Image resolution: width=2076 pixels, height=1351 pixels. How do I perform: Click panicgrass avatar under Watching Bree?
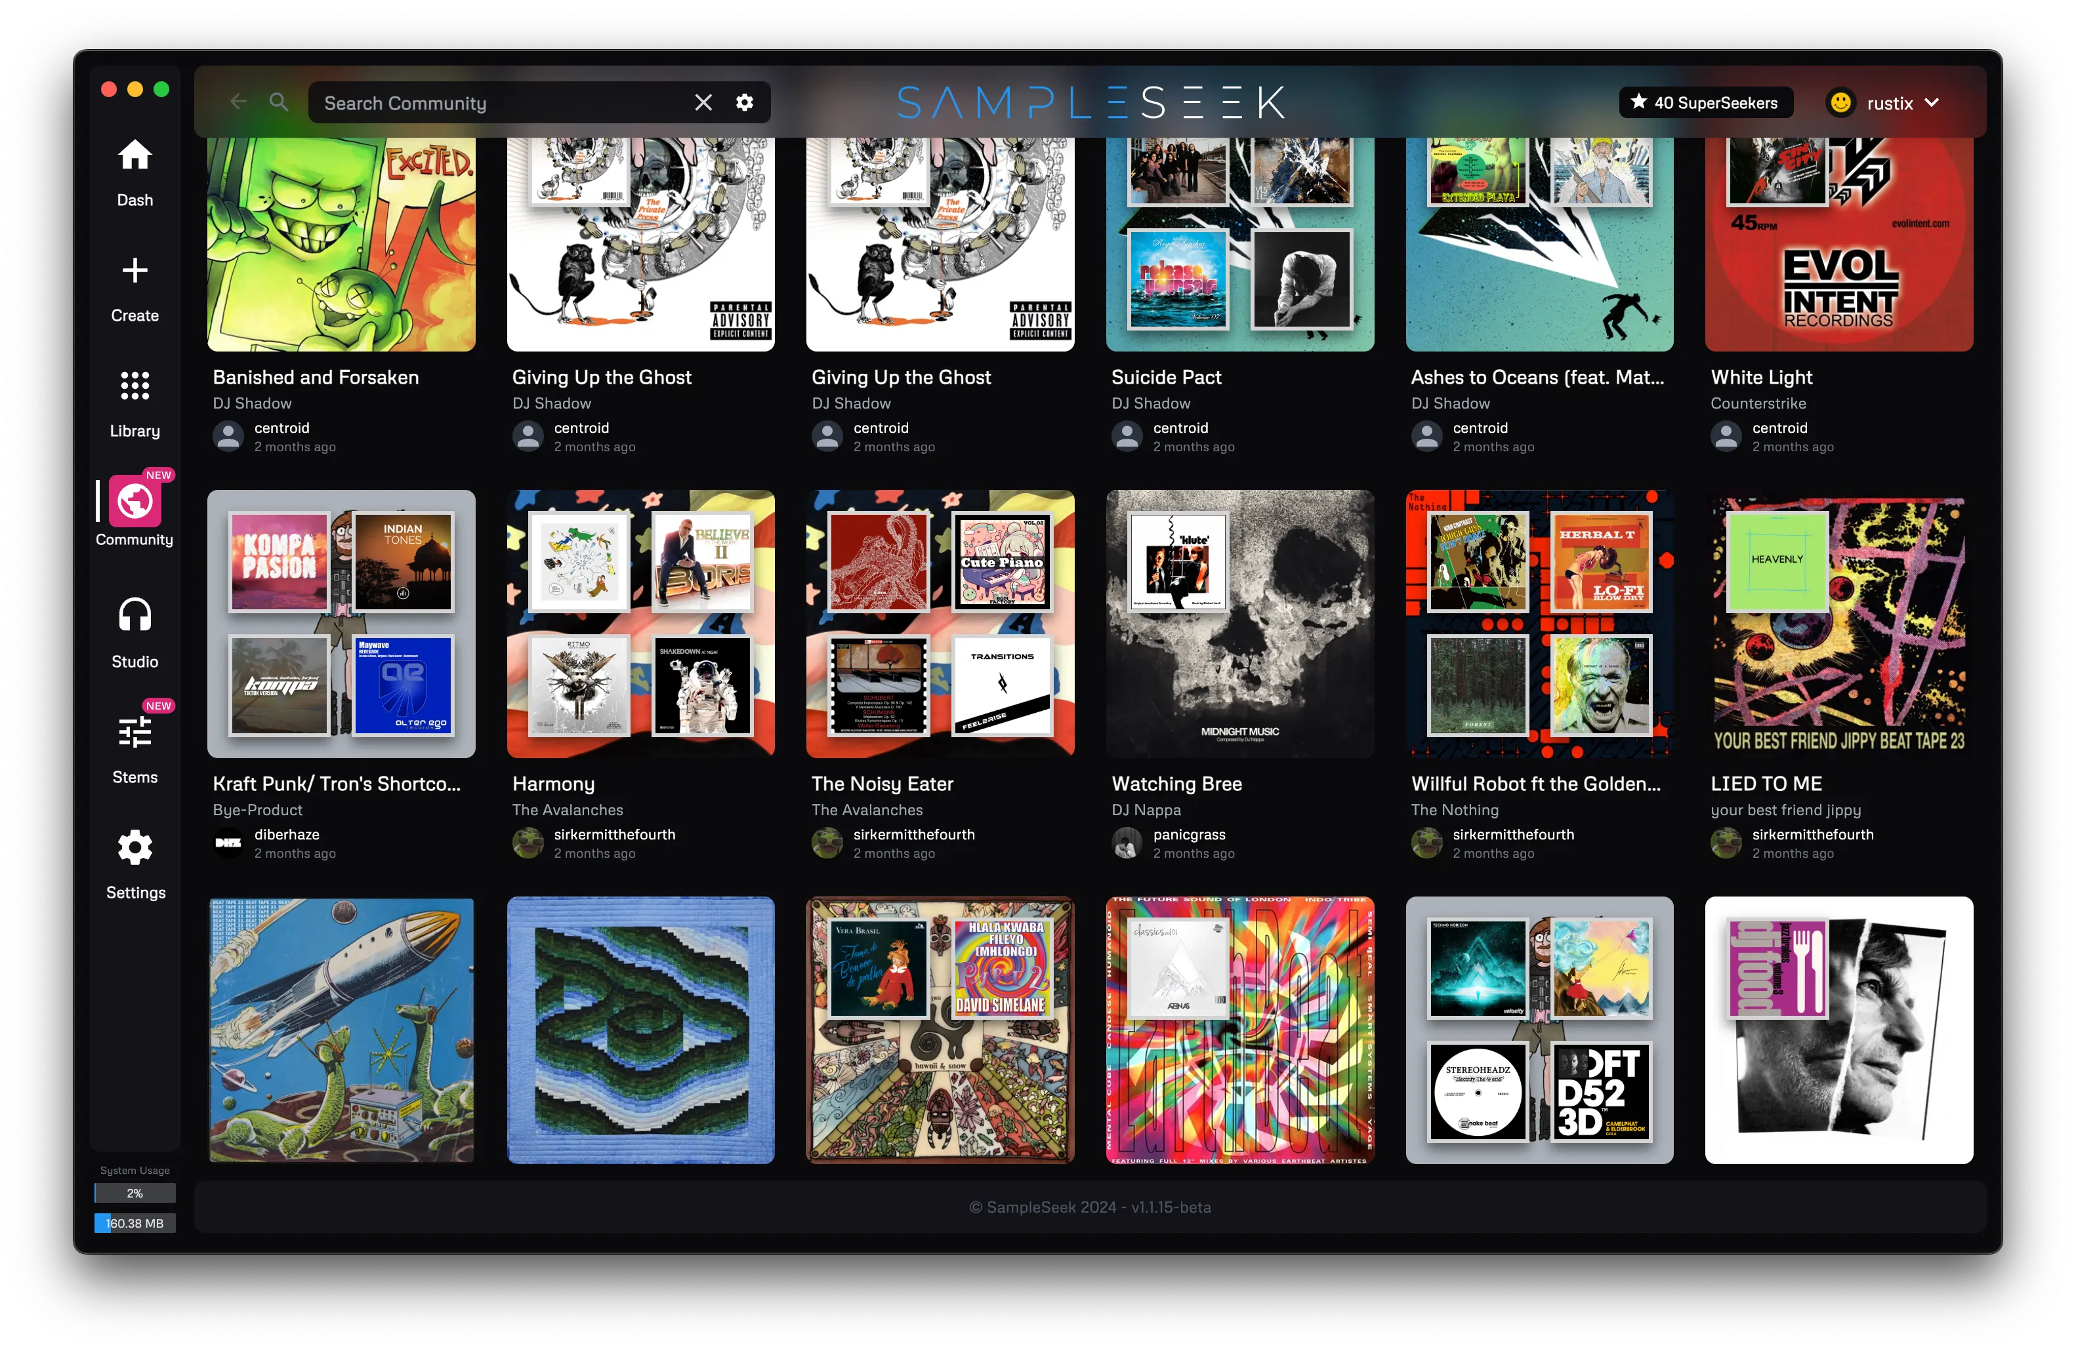[1127, 843]
